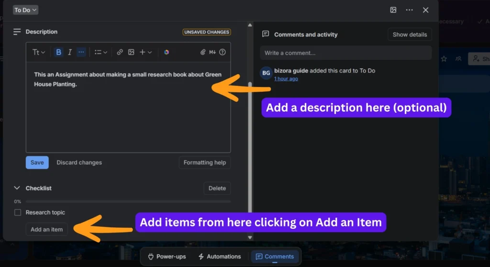490x267 pixels.
Task: Discard changes to the description
Action: pos(79,162)
